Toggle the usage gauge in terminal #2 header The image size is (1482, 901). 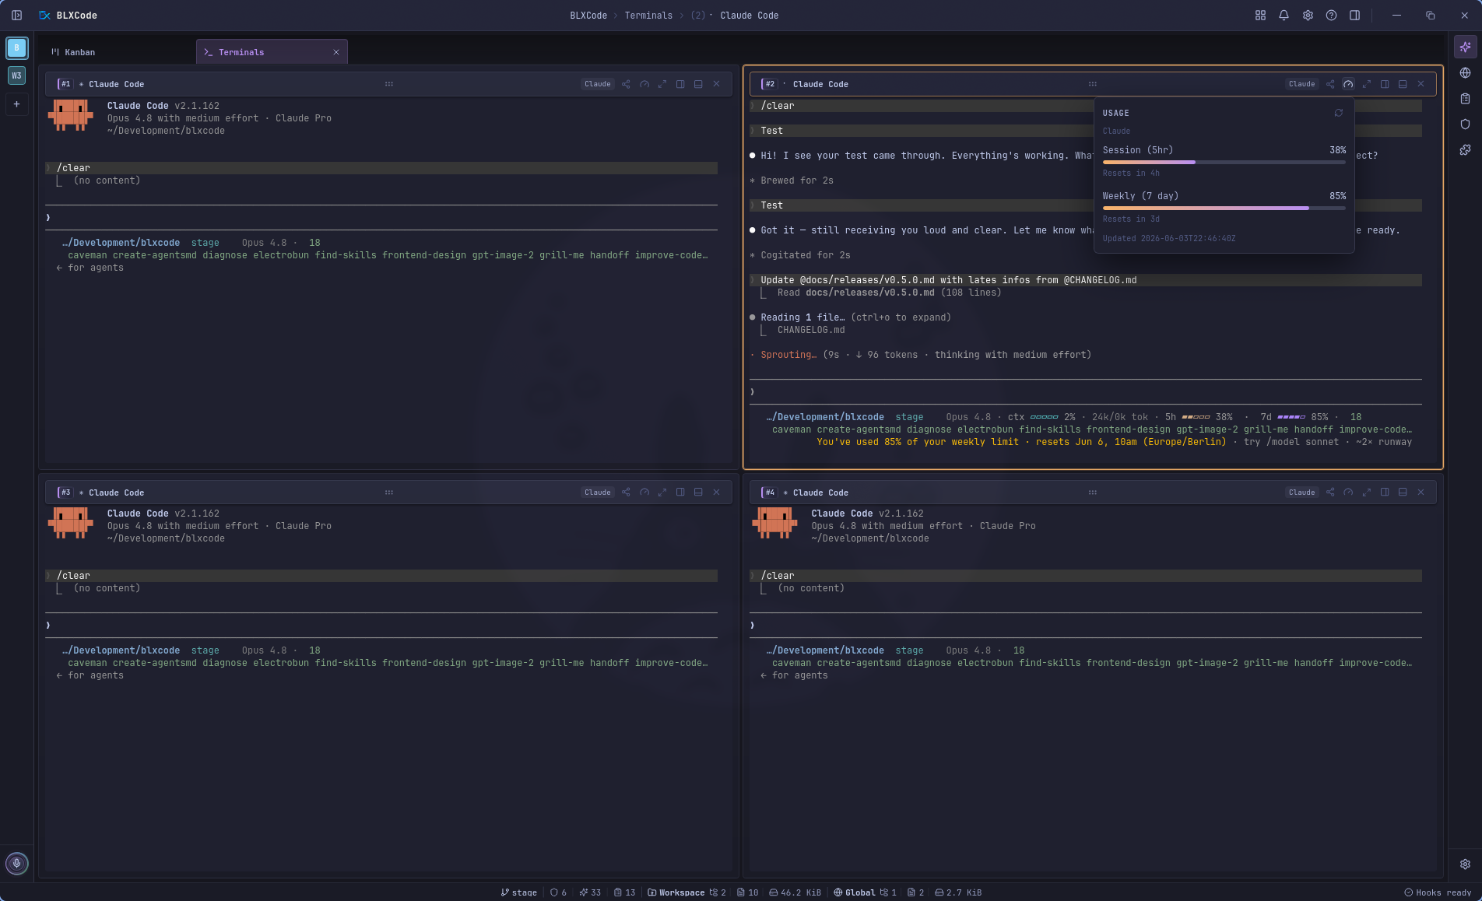click(1349, 84)
